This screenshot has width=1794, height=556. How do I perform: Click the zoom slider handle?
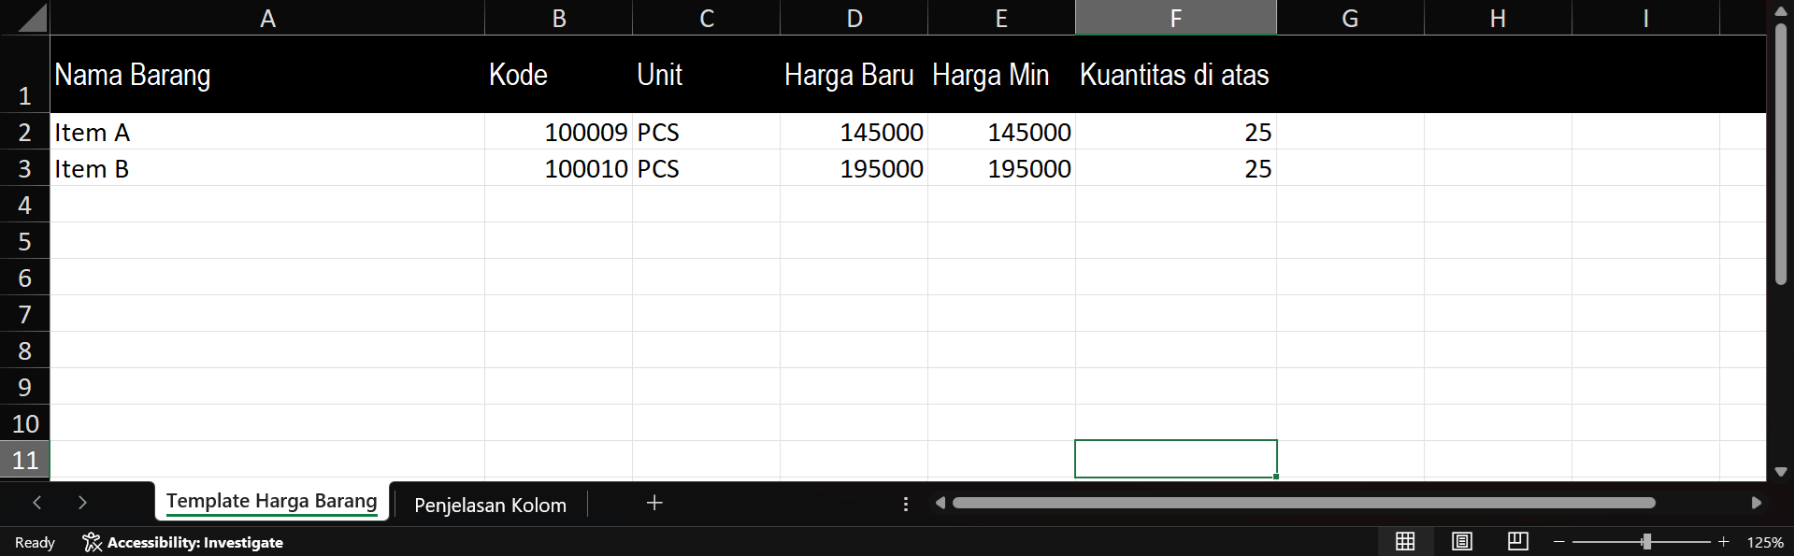[1645, 542]
